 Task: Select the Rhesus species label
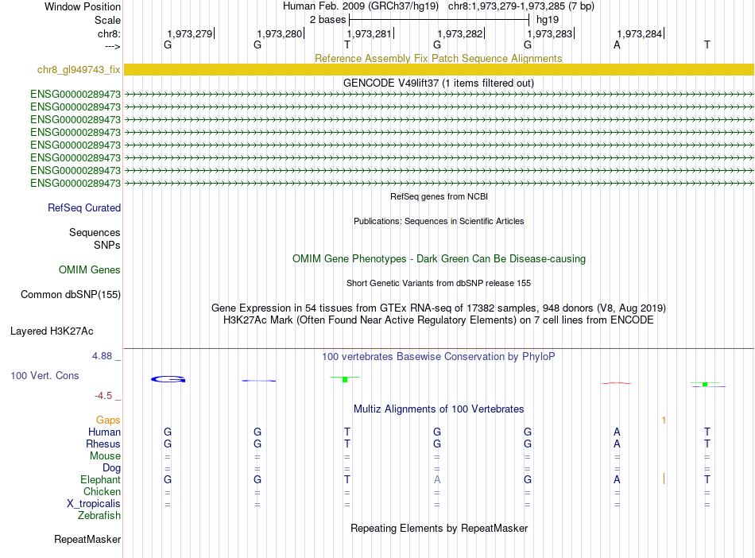(x=103, y=444)
